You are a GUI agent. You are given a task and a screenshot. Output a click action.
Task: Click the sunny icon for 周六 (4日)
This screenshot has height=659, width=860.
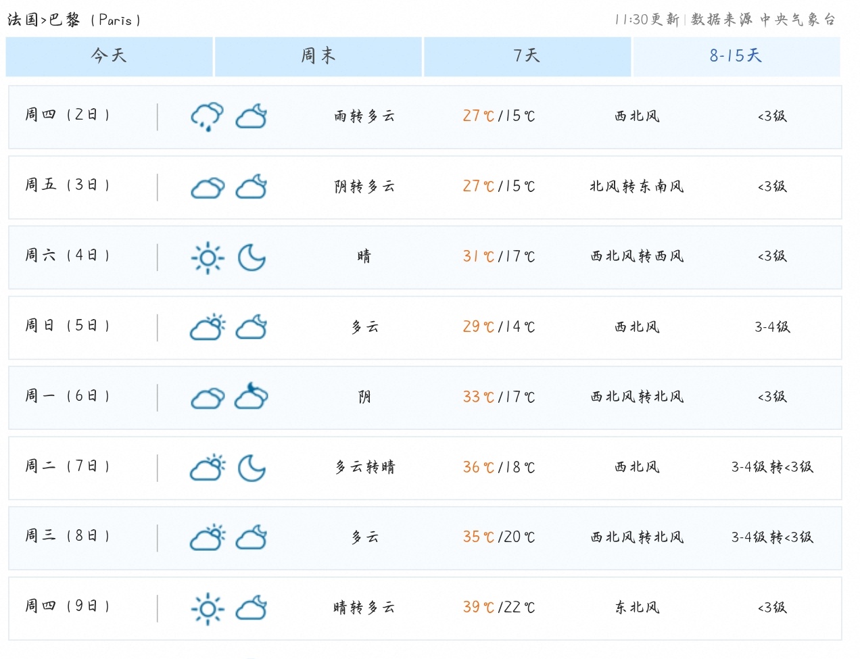(x=208, y=258)
